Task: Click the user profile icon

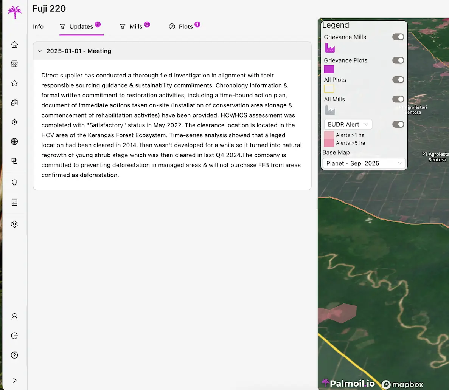Action: click(x=14, y=316)
